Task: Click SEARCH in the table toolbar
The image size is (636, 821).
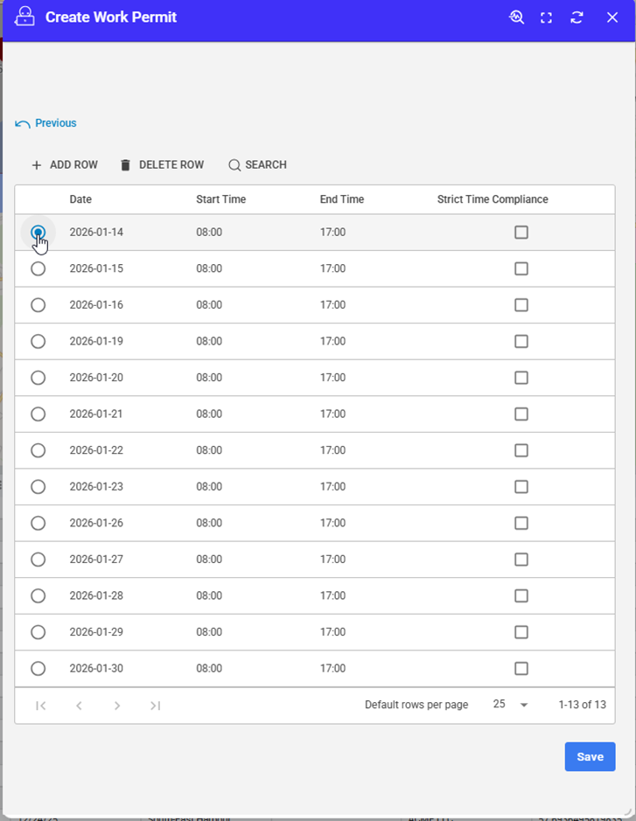Action: tap(257, 165)
